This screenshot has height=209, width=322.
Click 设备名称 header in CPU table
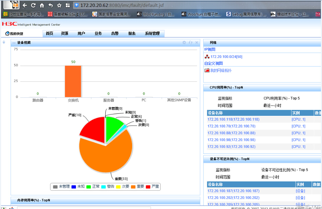(215, 113)
